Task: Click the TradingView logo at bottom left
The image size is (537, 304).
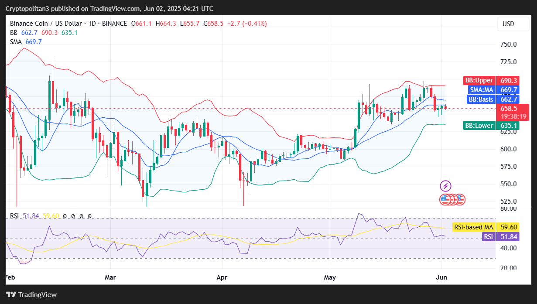Action: pos(31,294)
